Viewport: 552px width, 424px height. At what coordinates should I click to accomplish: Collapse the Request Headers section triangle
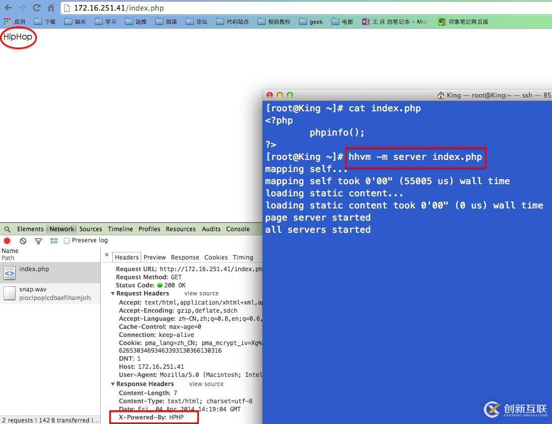click(x=113, y=293)
